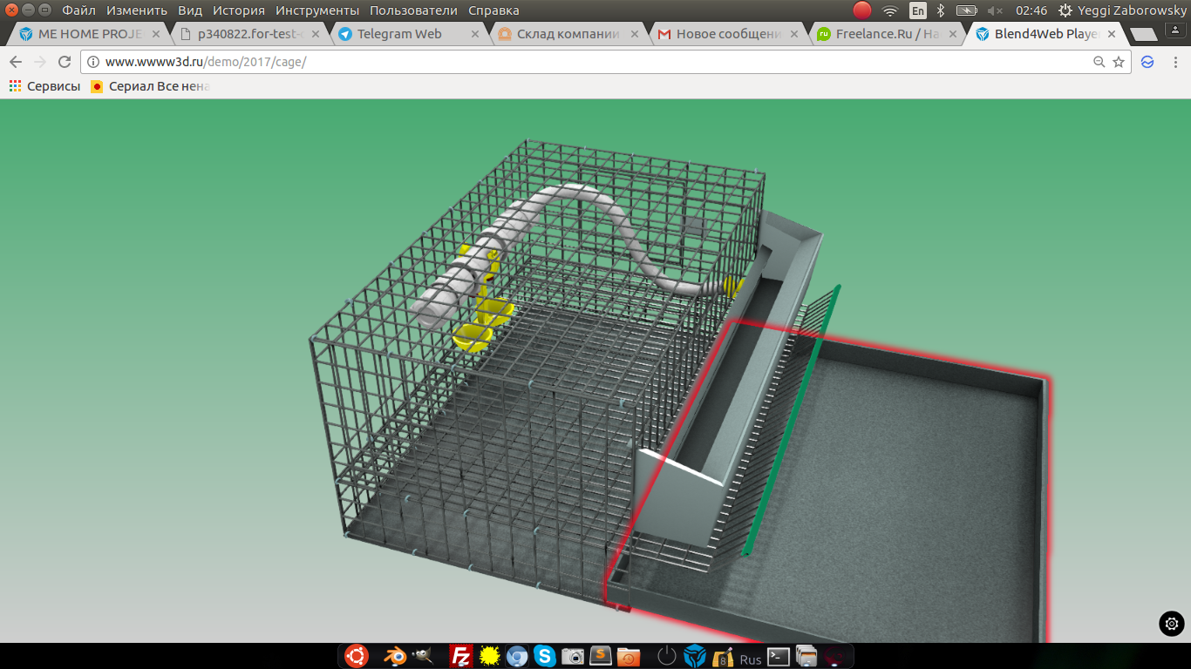The height and width of the screenshot is (669, 1191).
Task: Open the Blend4Web icon in the dock
Action: (x=695, y=656)
